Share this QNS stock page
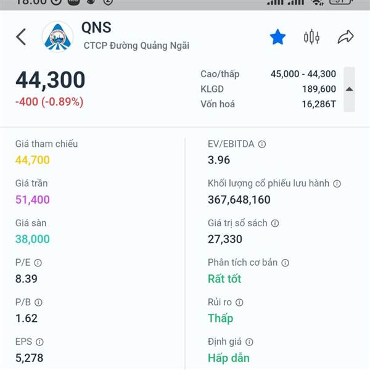This screenshot has width=370, height=370. [345, 37]
